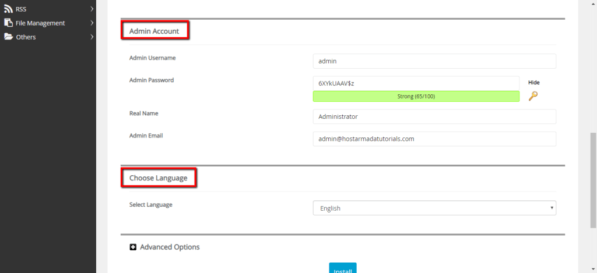Click the Others folder icon in sidebar

pyautogui.click(x=8, y=37)
